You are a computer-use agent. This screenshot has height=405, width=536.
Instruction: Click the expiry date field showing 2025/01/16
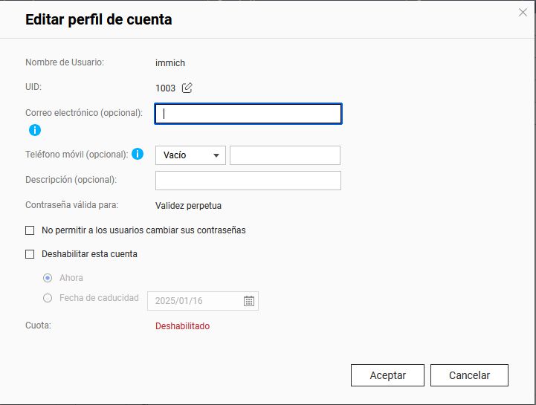[x=196, y=301]
